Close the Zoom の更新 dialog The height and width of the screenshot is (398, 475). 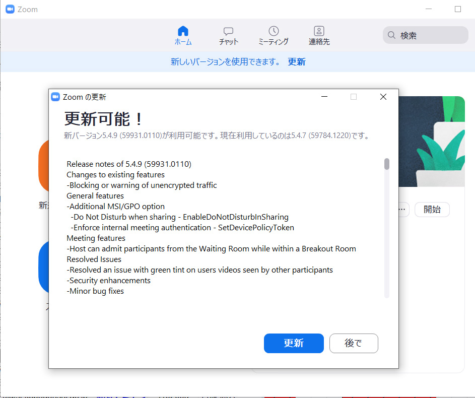[x=383, y=97]
